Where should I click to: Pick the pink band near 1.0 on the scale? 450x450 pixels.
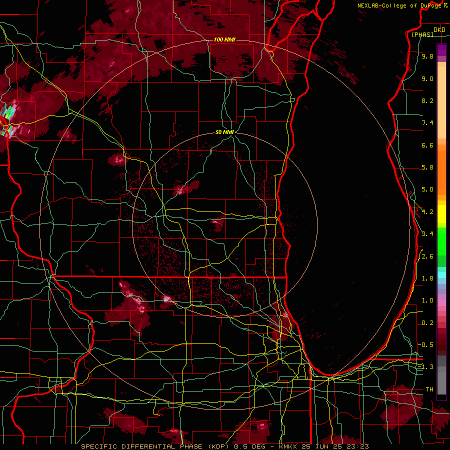point(441,303)
